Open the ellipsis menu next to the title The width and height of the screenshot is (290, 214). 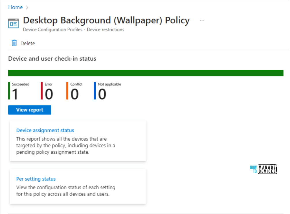[x=202, y=20]
